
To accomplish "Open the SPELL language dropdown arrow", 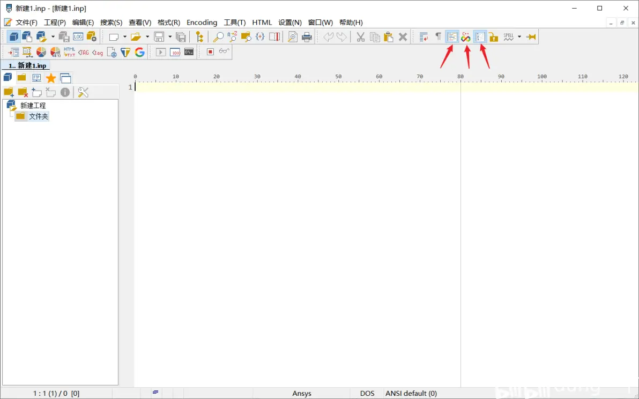I will 519,37.
